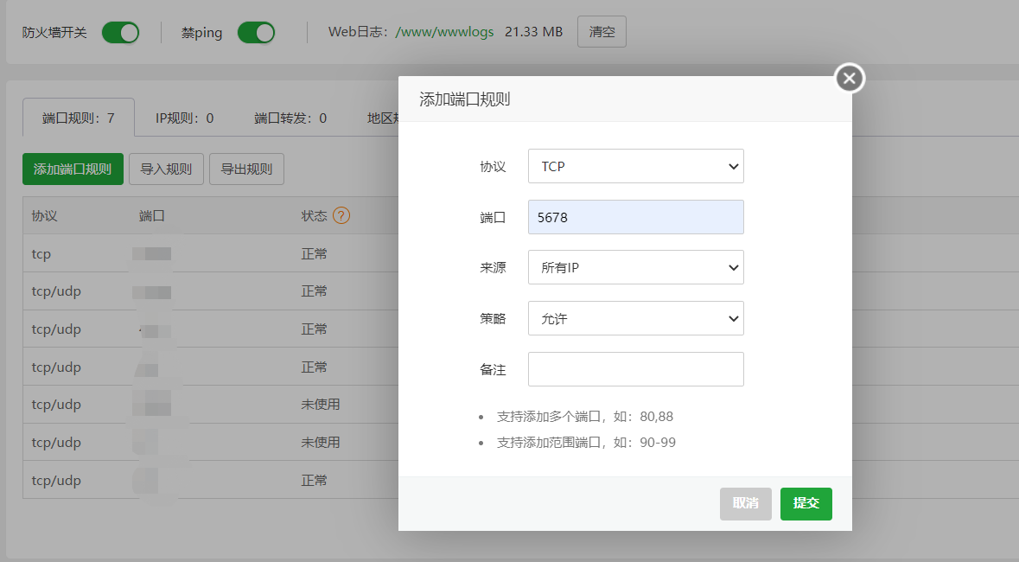Click the 端口 field containing 5678

(635, 217)
